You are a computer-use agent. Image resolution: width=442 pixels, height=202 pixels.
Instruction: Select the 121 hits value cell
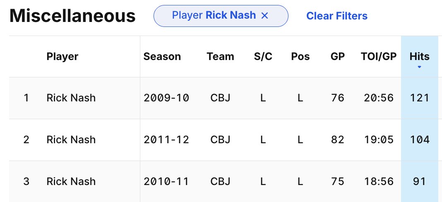pyautogui.click(x=420, y=98)
